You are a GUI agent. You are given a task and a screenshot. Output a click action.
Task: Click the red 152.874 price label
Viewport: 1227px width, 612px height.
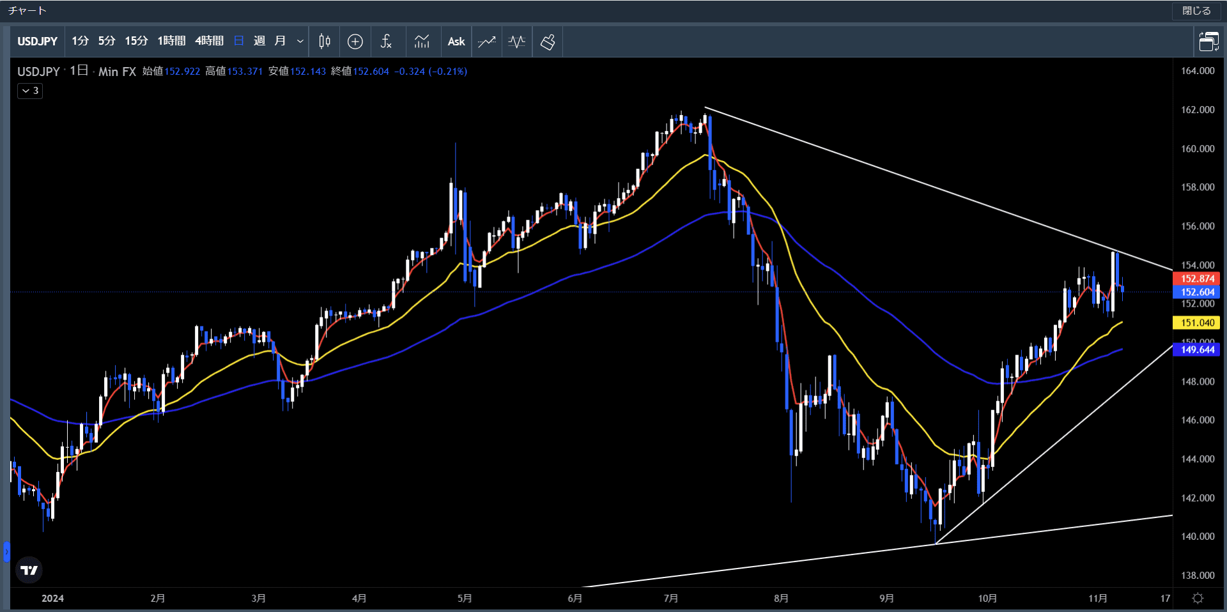(1197, 279)
